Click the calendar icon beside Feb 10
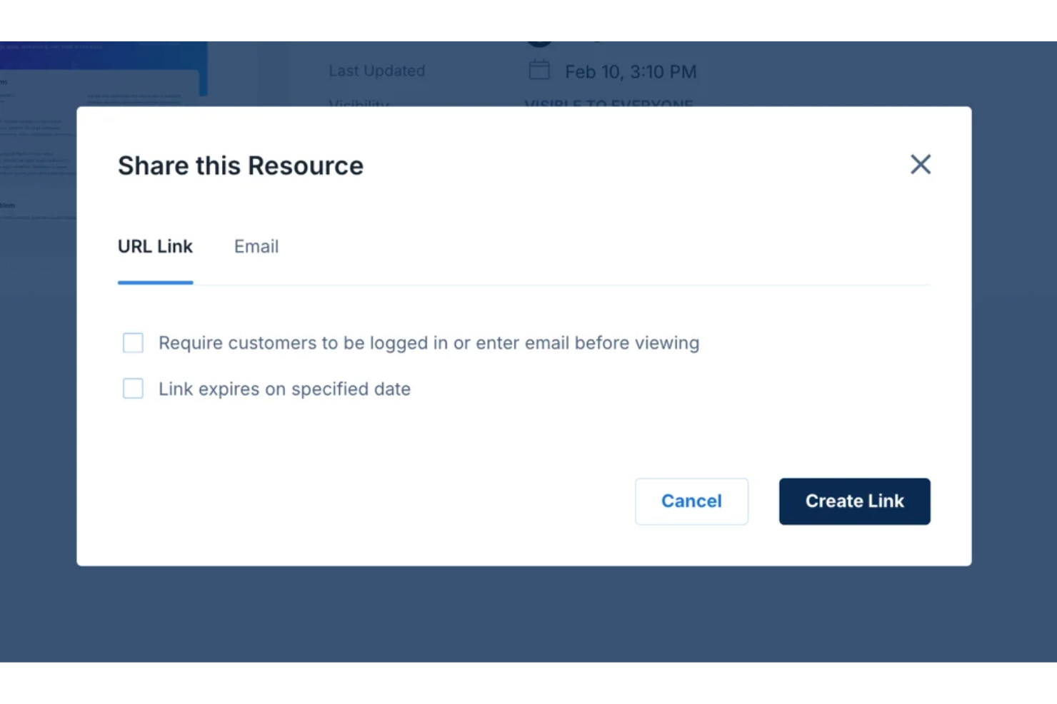Viewport: 1057px width, 704px height. (539, 70)
